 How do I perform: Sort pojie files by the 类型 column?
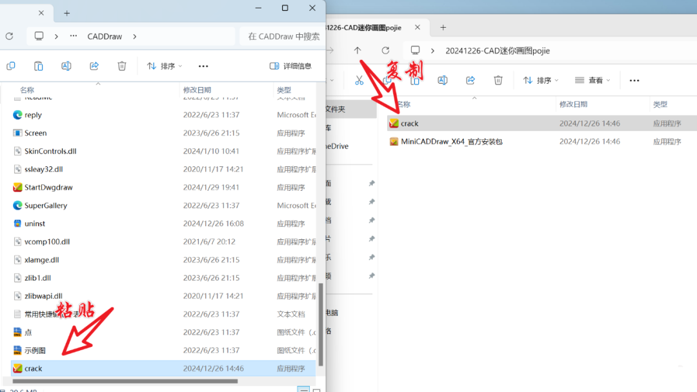660,104
